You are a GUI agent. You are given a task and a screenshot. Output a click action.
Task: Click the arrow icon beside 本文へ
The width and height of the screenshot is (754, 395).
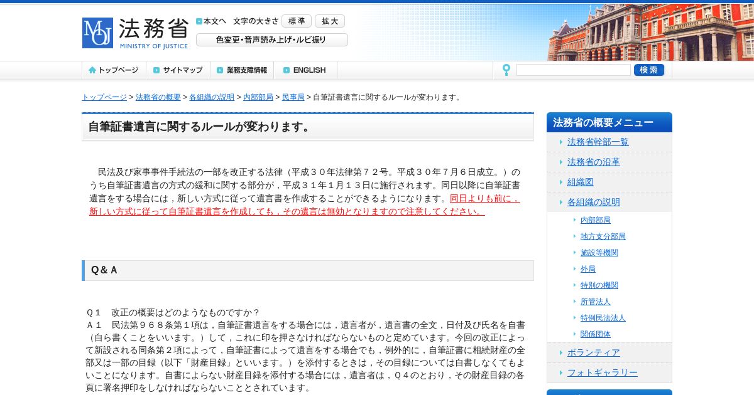coord(199,21)
